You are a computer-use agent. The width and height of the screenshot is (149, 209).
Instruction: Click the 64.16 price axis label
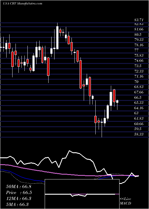pyautogui.click(x=139, y=108)
